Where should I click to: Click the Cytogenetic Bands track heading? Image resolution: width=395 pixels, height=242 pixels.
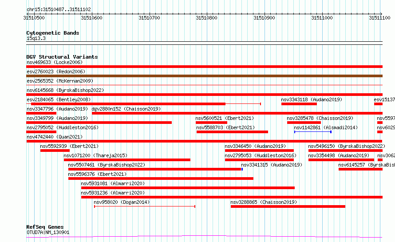tap(53, 33)
